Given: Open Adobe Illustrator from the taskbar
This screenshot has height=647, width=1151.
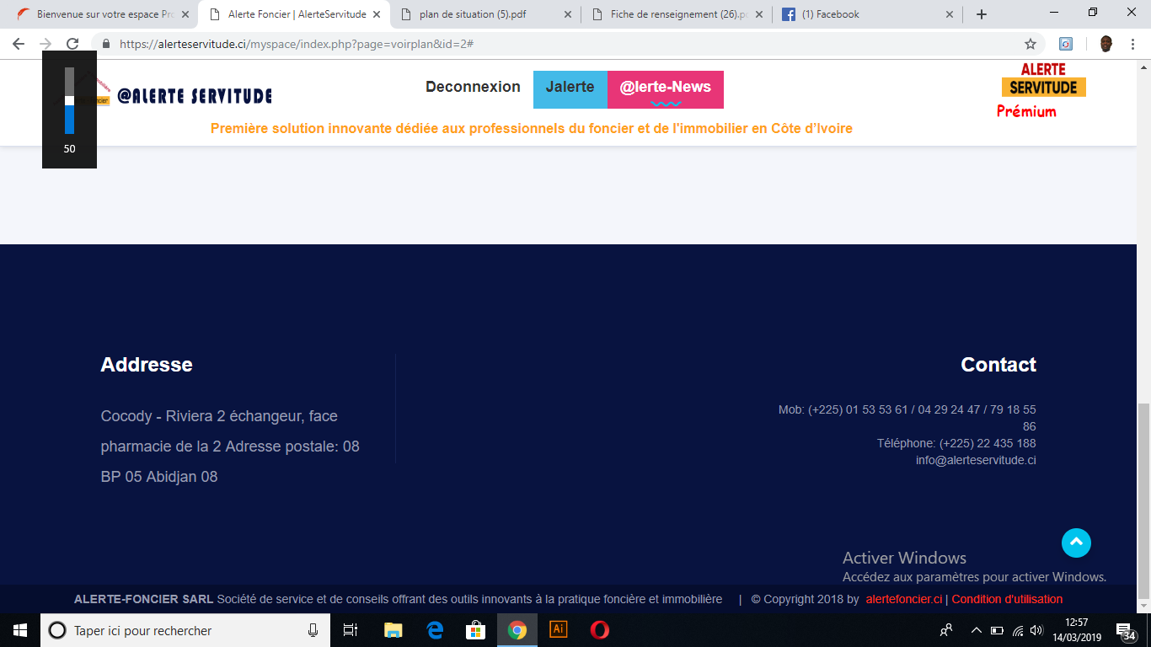Looking at the screenshot, I should coord(558,630).
